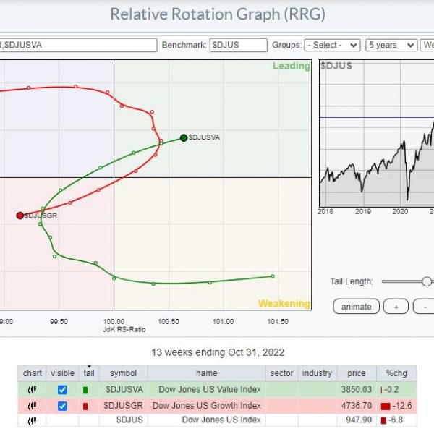434x434 pixels.
Task: Click red tail color swatch for $DJUSGR
Action: [x=85, y=406]
